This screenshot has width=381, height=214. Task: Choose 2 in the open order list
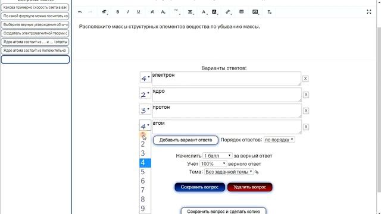coord(145,144)
